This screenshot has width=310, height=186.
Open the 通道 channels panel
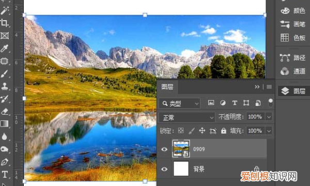pyautogui.click(x=293, y=71)
